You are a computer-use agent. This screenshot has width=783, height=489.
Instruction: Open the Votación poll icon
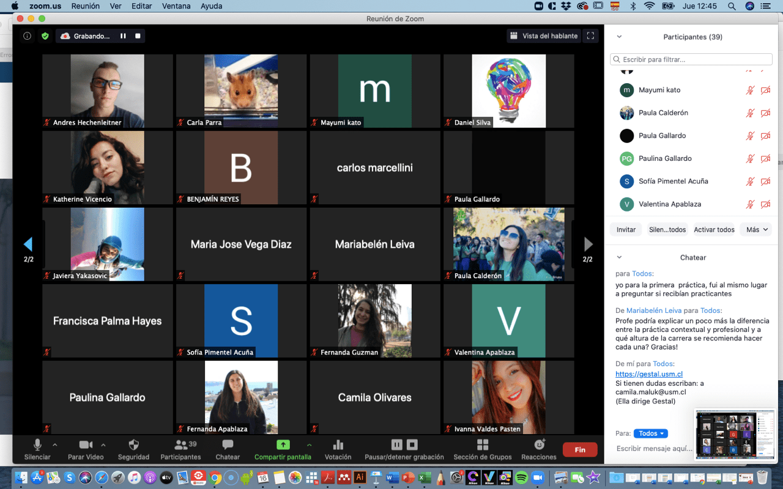[x=338, y=445]
